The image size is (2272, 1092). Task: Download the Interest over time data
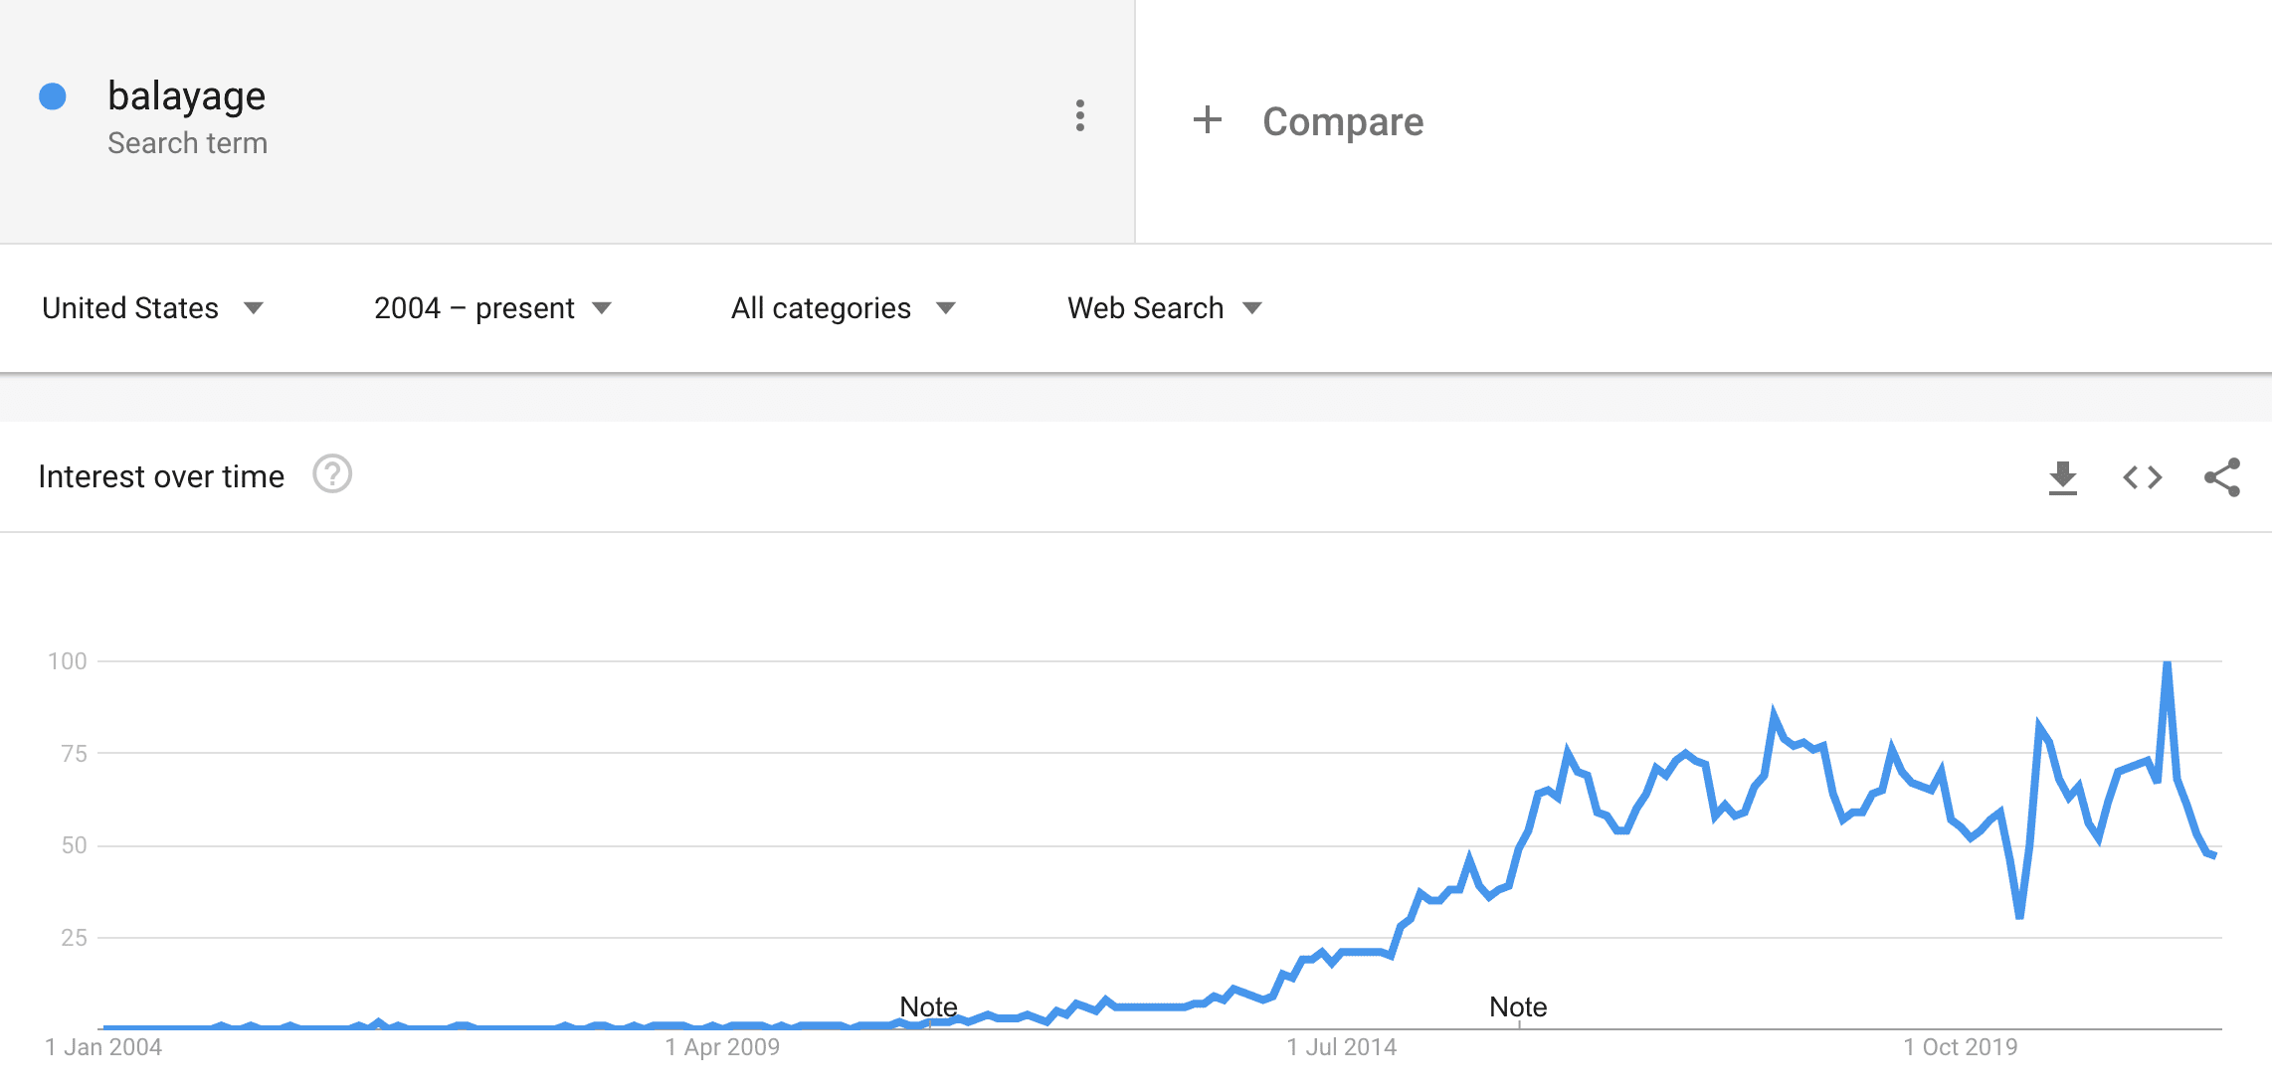pos(2063,477)
